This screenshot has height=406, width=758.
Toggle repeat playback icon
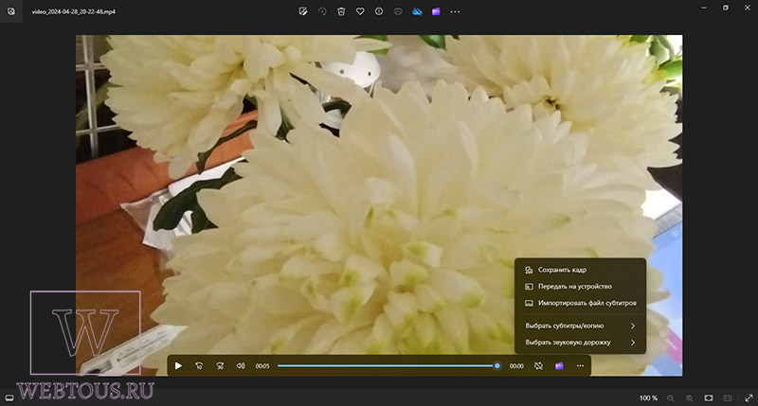click(x=538, y=366)
